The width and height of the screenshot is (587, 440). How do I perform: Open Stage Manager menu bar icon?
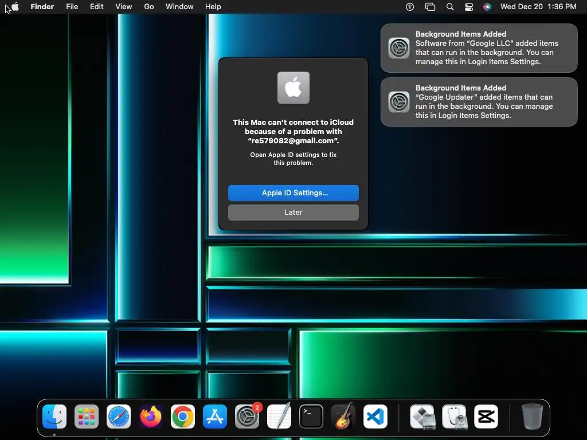430,7
